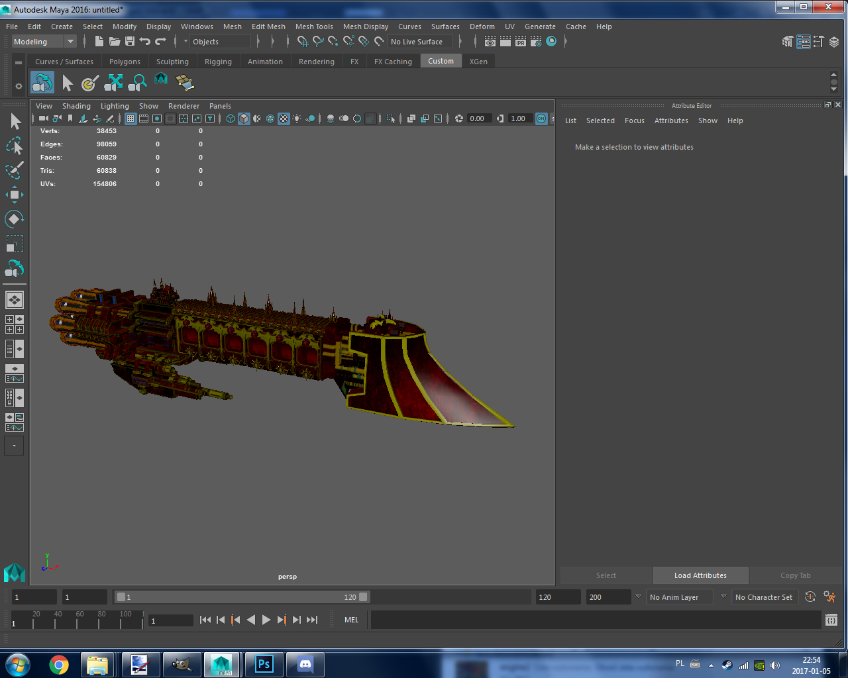848x678 pixels.
Task: Select the arrow Select Tool in the left toolbar
Action: coord(15,121)
